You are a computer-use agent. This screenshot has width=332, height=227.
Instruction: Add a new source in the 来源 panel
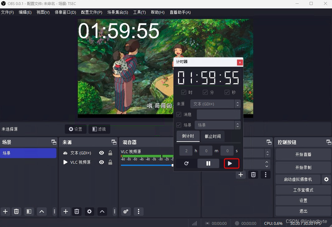pos(66,211)
